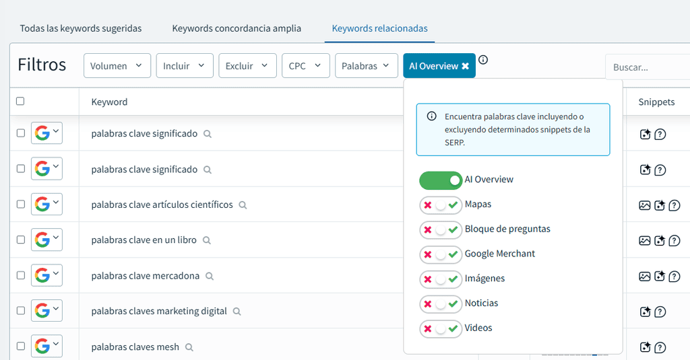Click keyword text palabras clave en un libro
Image resolution: width=690 pixels, height=360 pixels.
144,240
